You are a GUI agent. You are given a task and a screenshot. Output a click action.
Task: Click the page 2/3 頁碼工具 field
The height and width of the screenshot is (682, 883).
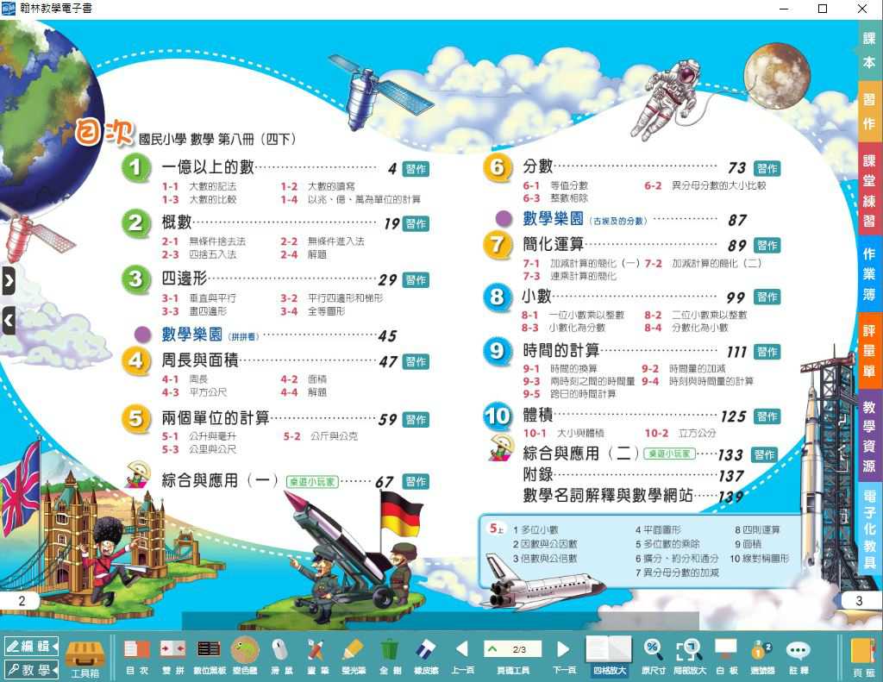512,649
